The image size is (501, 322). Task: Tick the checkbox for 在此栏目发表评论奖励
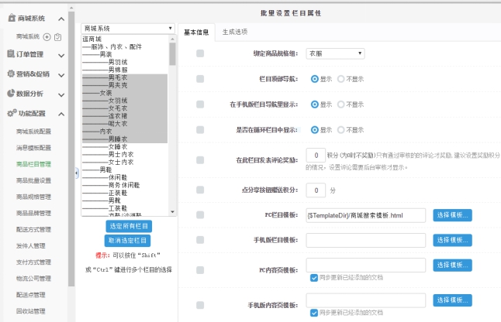click(x=200, y=160)
